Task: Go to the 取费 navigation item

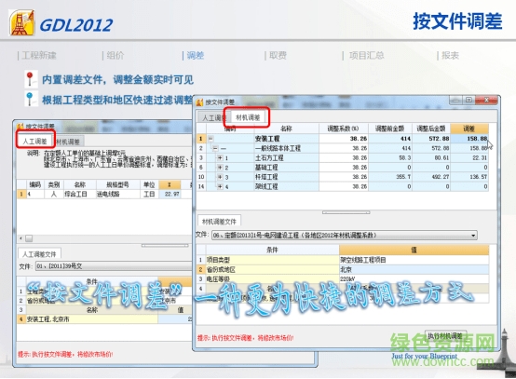Action: (278, 55)
